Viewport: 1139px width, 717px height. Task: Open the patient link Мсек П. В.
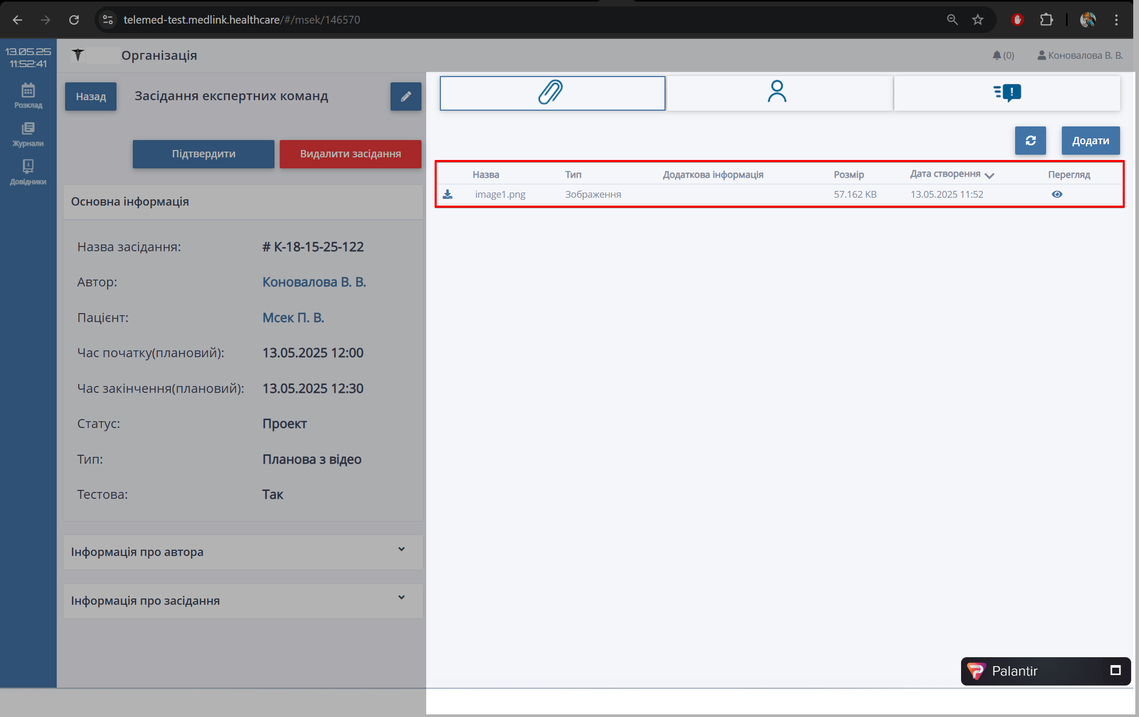click(x=293, y=317)
